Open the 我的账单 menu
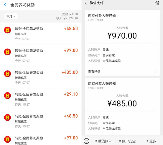The image size is (163, 145). click(104, 141)
